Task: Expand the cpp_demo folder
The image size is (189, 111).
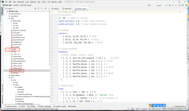Action: click(7, 16)
